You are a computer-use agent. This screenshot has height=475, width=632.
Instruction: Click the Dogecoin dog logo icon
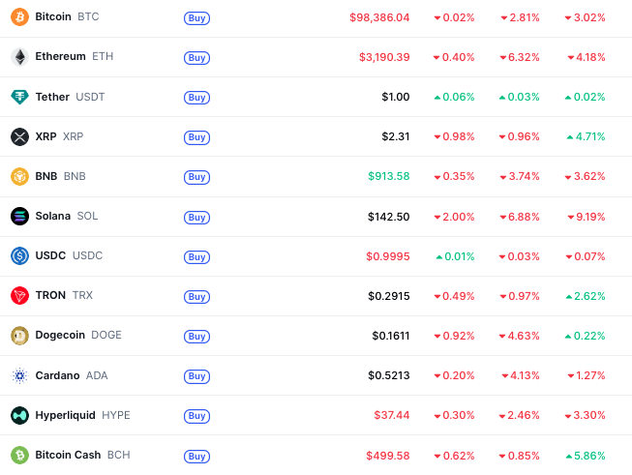click(19, 335)
